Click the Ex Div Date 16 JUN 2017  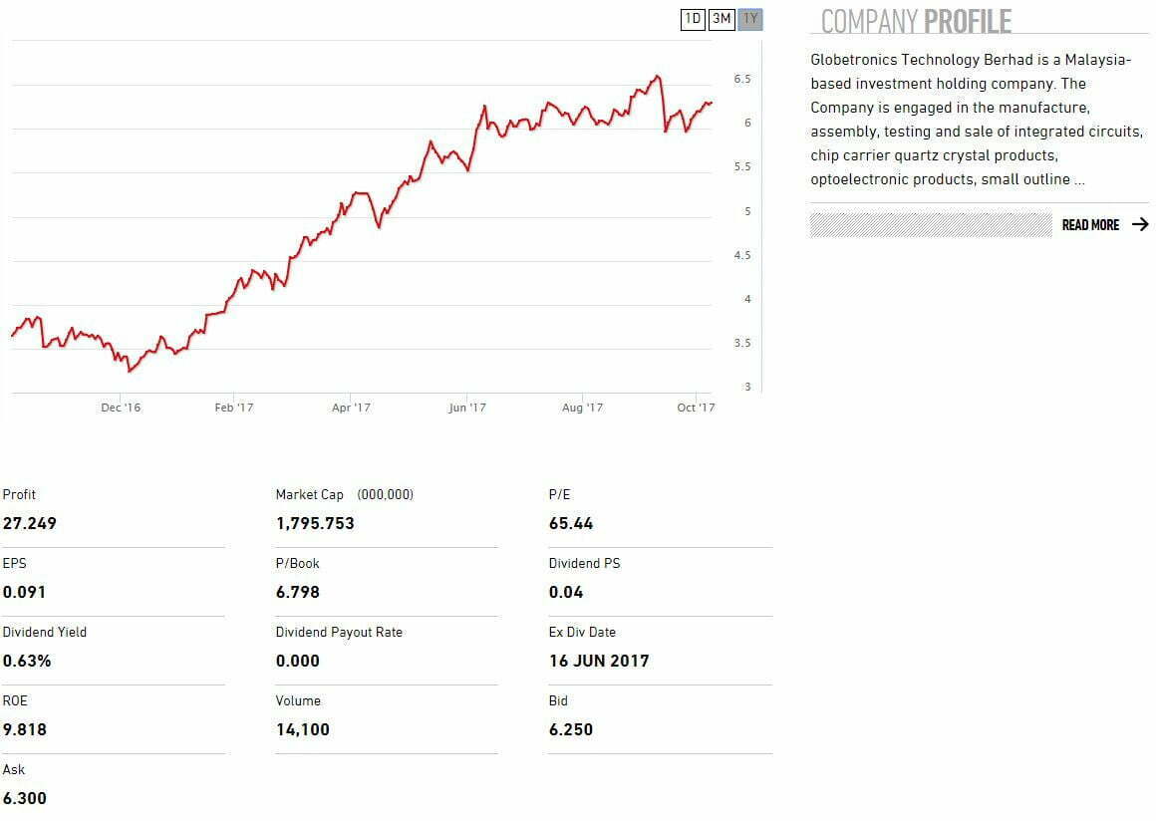[598, 661]
